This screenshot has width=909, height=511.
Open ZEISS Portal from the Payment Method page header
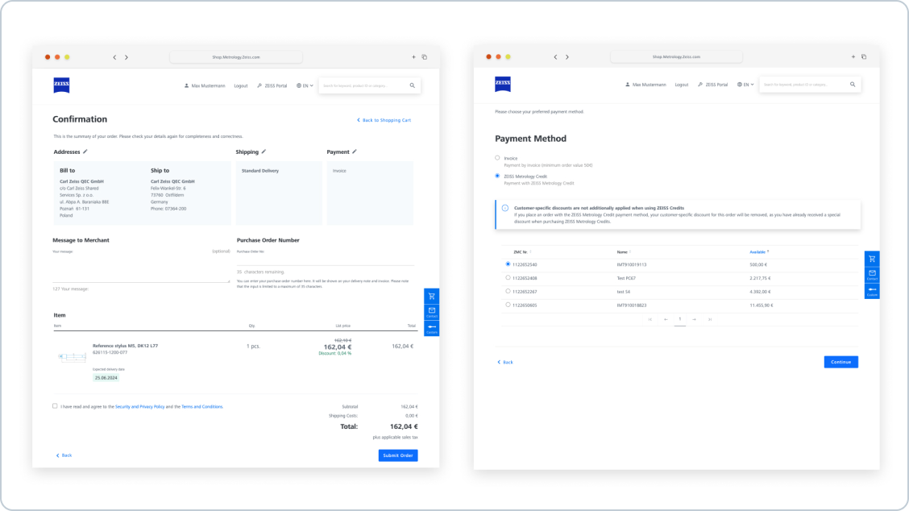point(712,85)
